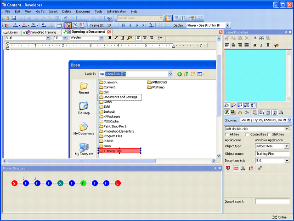This screenshot has height=221, width=294.
Task: Enable the Shift key checkbox
Action: coord(269,134)
